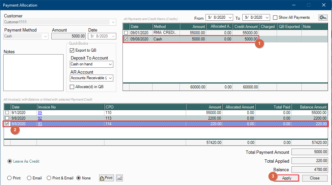Choose the Email radio option
Screen dimensions: 332x185
pos(29,178)
